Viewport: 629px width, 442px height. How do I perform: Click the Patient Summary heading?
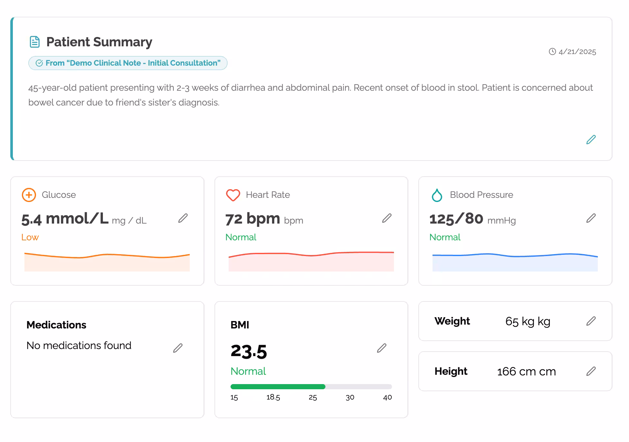(99, 42)
